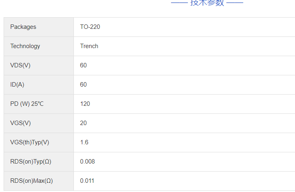The height and width of the screenshot is (192, 295).
Task: Select the Trench technology value
Action: click(x=89, y=46)
